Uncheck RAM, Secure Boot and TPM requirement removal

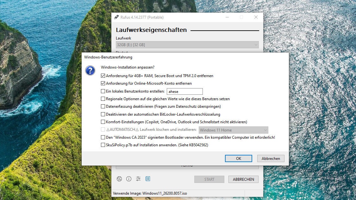(x=103, y=76)
